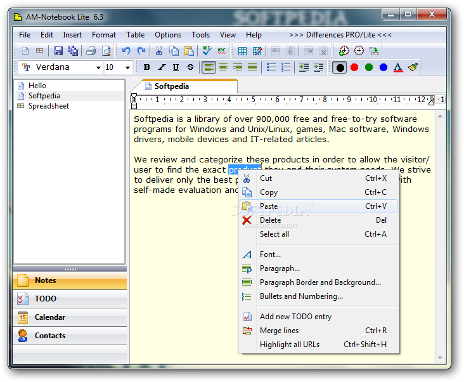Click the New note toolbar icon
Image resolution: width=464 pixels, height=382 pixels.
[25, 51]
